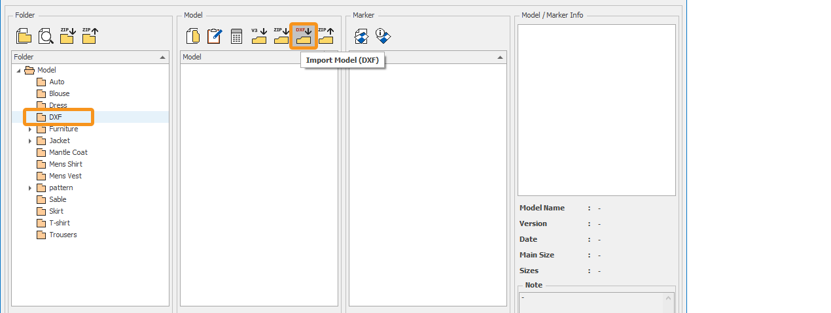This screenshot has height=313, width=831.
Task: Click the new model icon in the Model toolbar
Action: pos(192,36)
